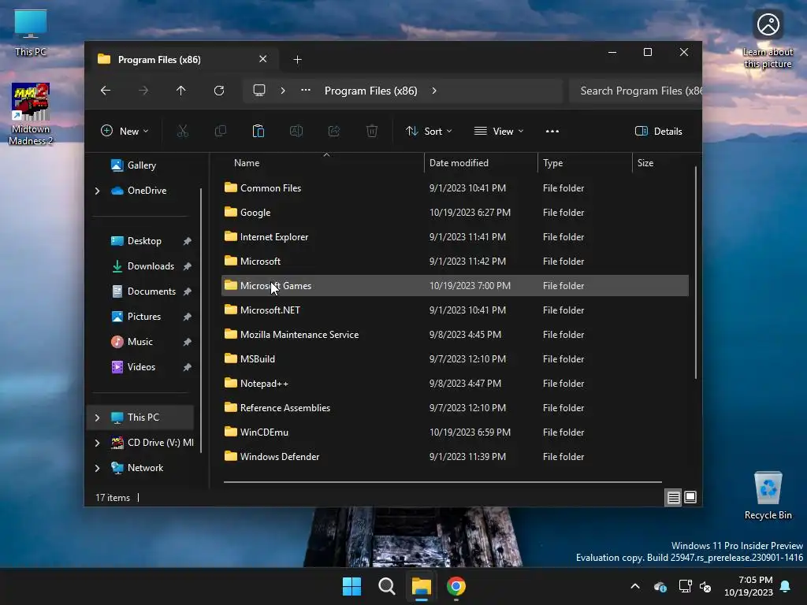Screen dimensions: 807x605
Task: Select the Internet Explorer folder
Action: pos(455,236)
